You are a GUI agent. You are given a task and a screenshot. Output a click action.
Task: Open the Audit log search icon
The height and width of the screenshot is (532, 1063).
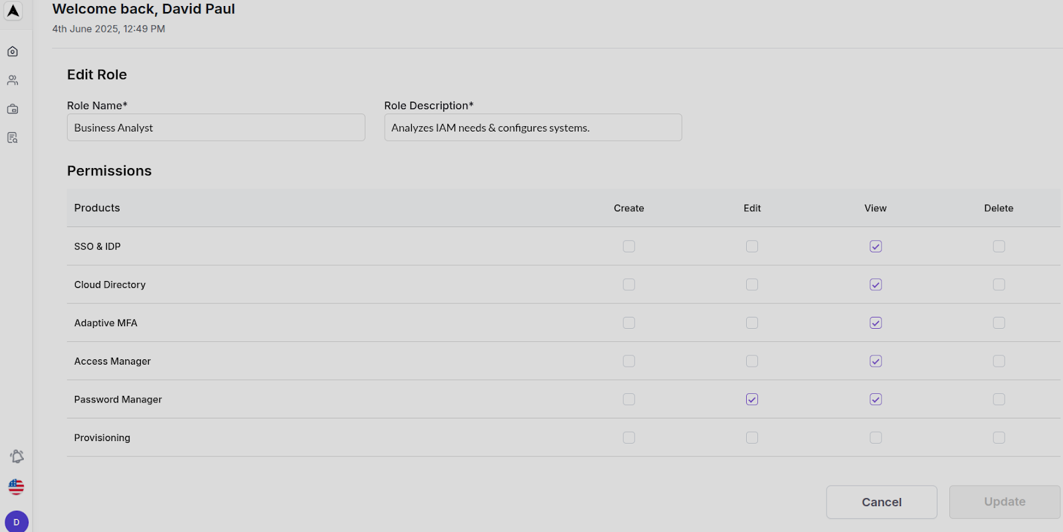point(13,137)
